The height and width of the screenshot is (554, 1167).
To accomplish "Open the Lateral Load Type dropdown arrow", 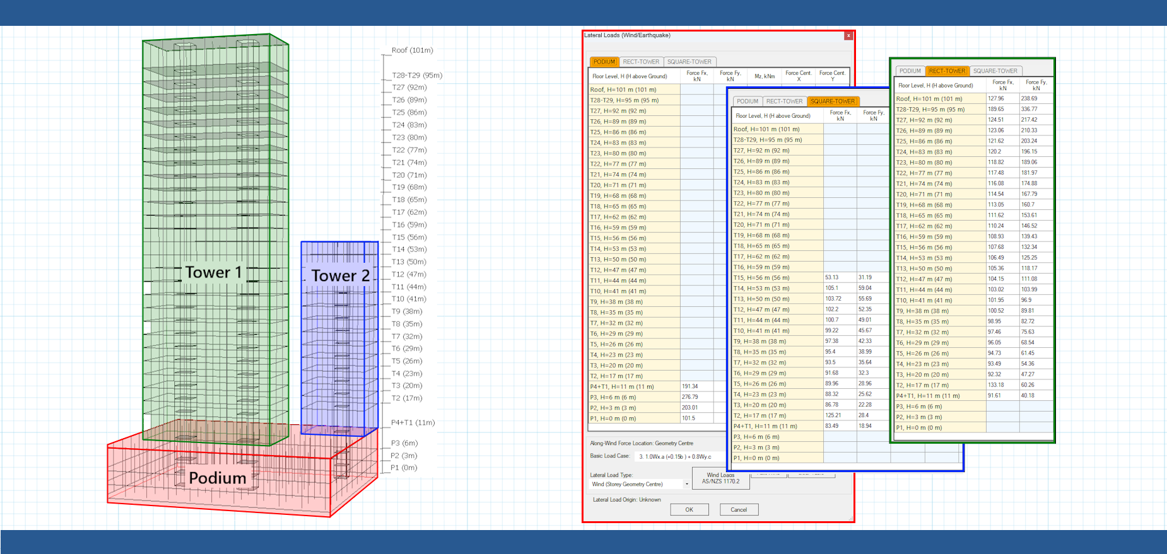I will 686,485.
